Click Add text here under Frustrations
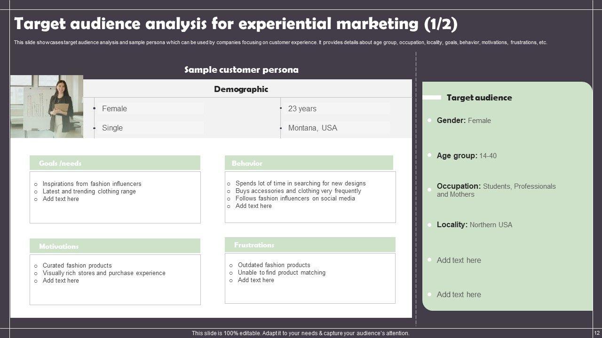 [x=256, y=280]
